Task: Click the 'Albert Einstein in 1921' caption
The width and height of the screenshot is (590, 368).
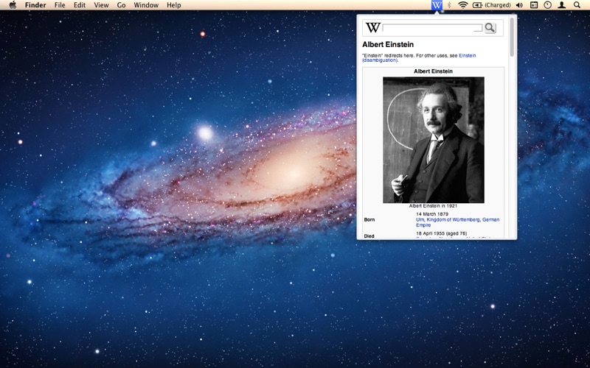Action: point(433,206)
